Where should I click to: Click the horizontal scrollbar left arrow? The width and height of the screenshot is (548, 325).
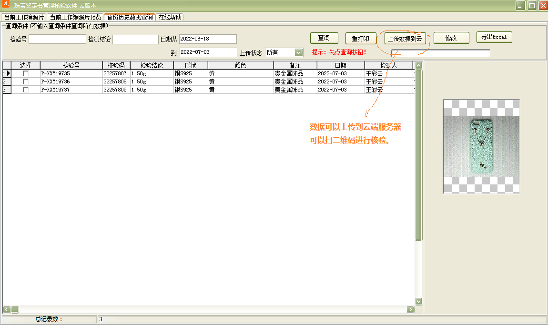point(7,309)
